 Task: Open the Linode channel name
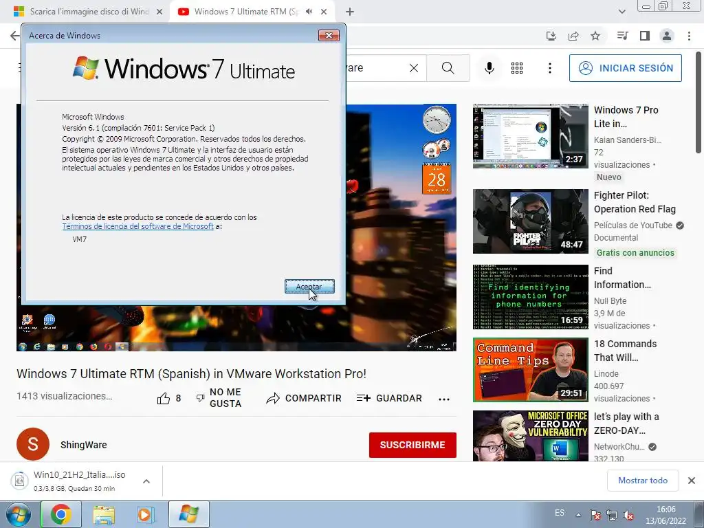tap(606, 373)
